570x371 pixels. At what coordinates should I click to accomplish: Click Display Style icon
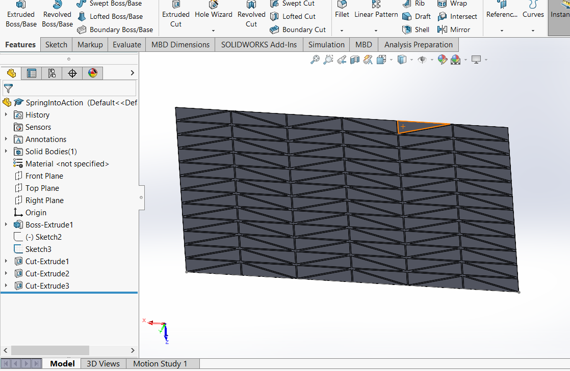click(402, 60)
